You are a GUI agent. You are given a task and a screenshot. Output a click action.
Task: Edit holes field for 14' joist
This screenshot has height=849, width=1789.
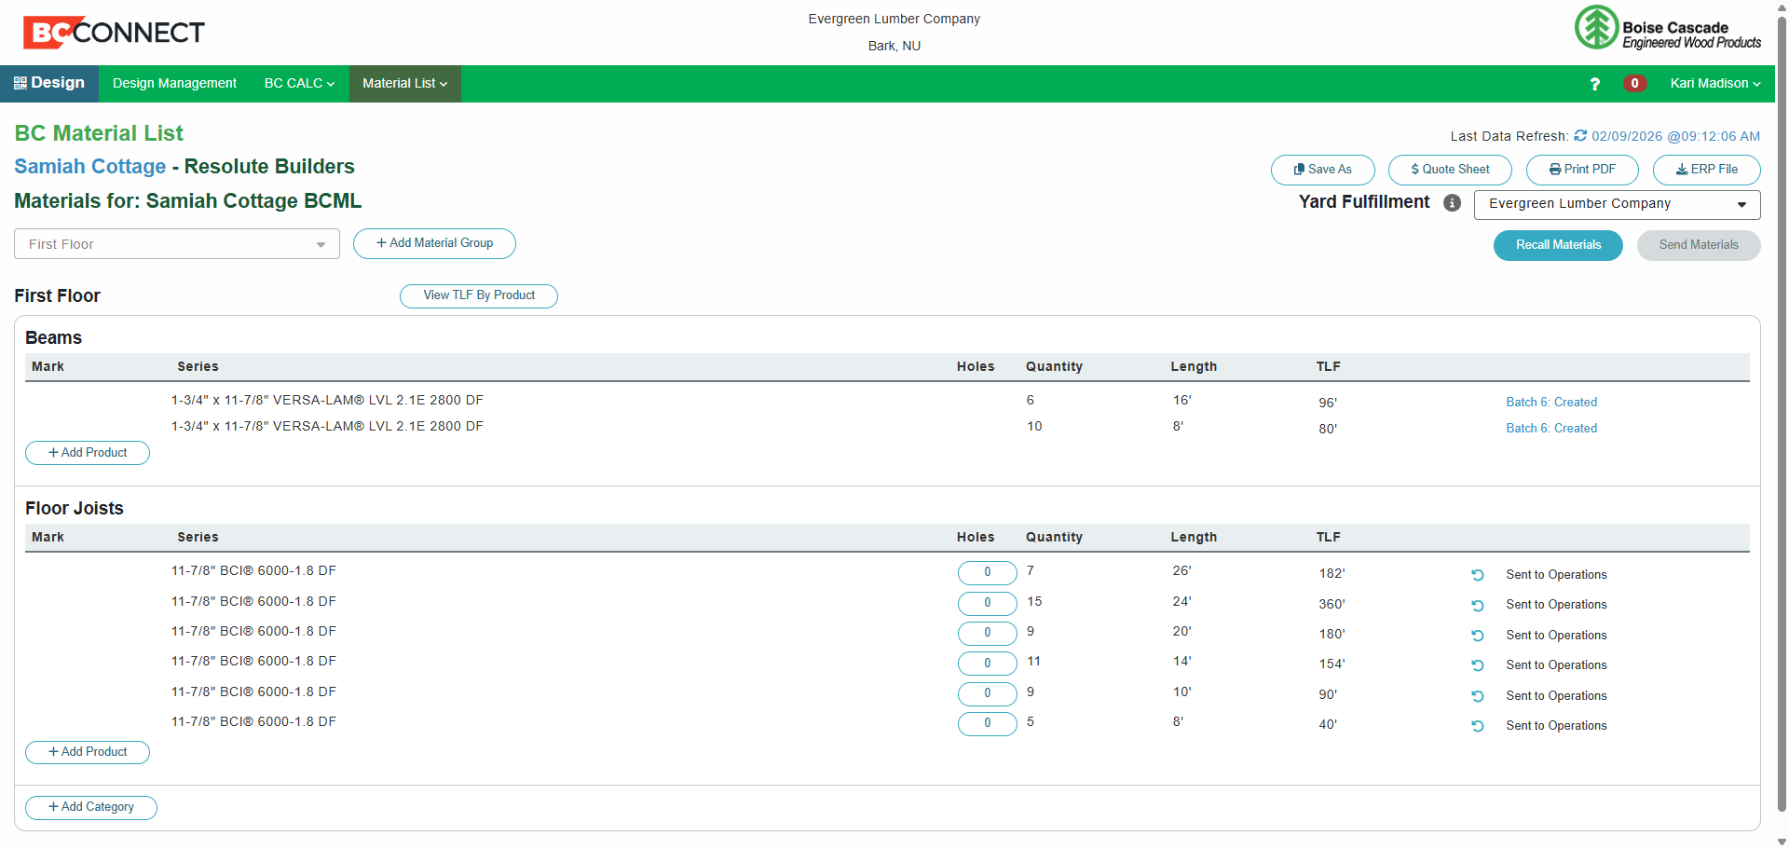(x=988, y=663)
